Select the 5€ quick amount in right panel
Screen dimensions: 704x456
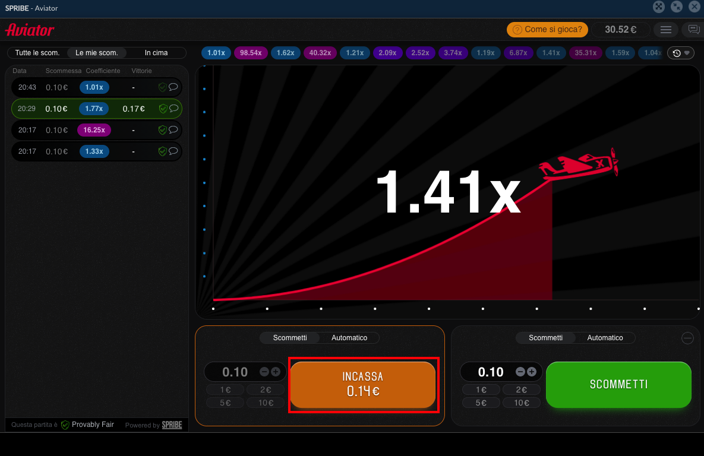[x=481, y=403]
